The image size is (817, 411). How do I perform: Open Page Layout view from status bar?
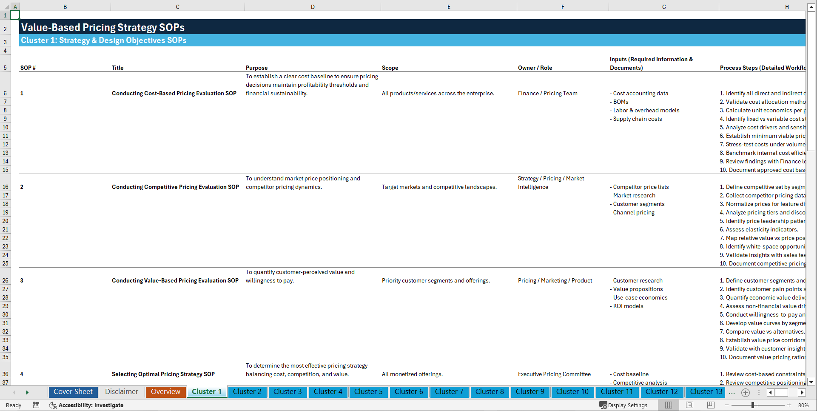coord(689,405)
